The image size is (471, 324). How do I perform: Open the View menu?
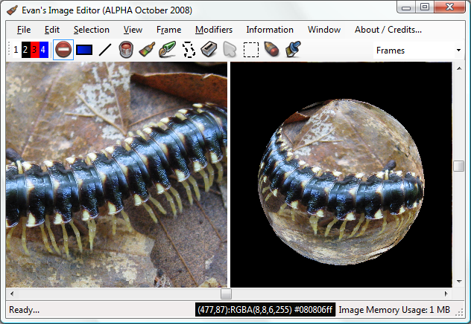(133, 30)
